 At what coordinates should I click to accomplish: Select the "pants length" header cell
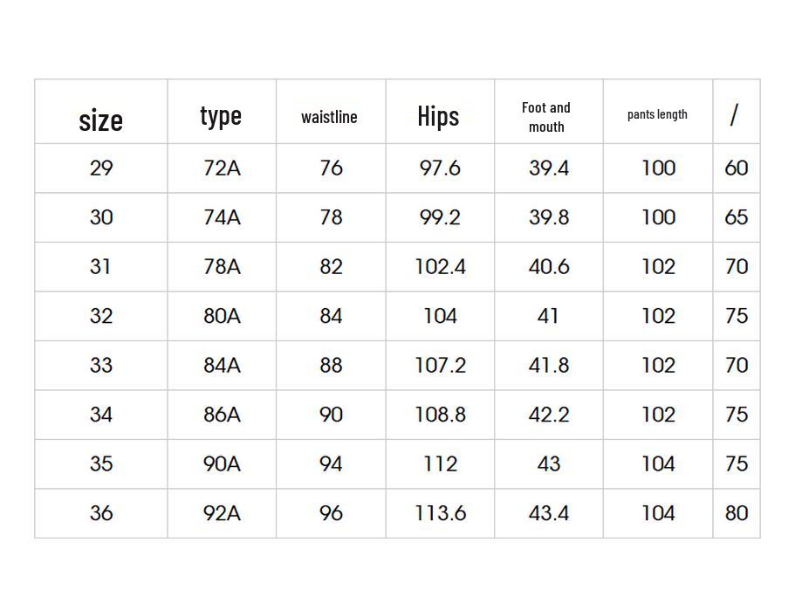(x=657, y=114)
